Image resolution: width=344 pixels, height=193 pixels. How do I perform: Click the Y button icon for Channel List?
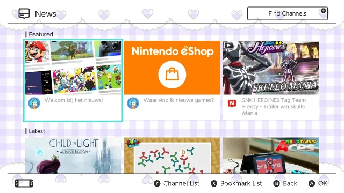pyautogui.click(x=157, y=183)
